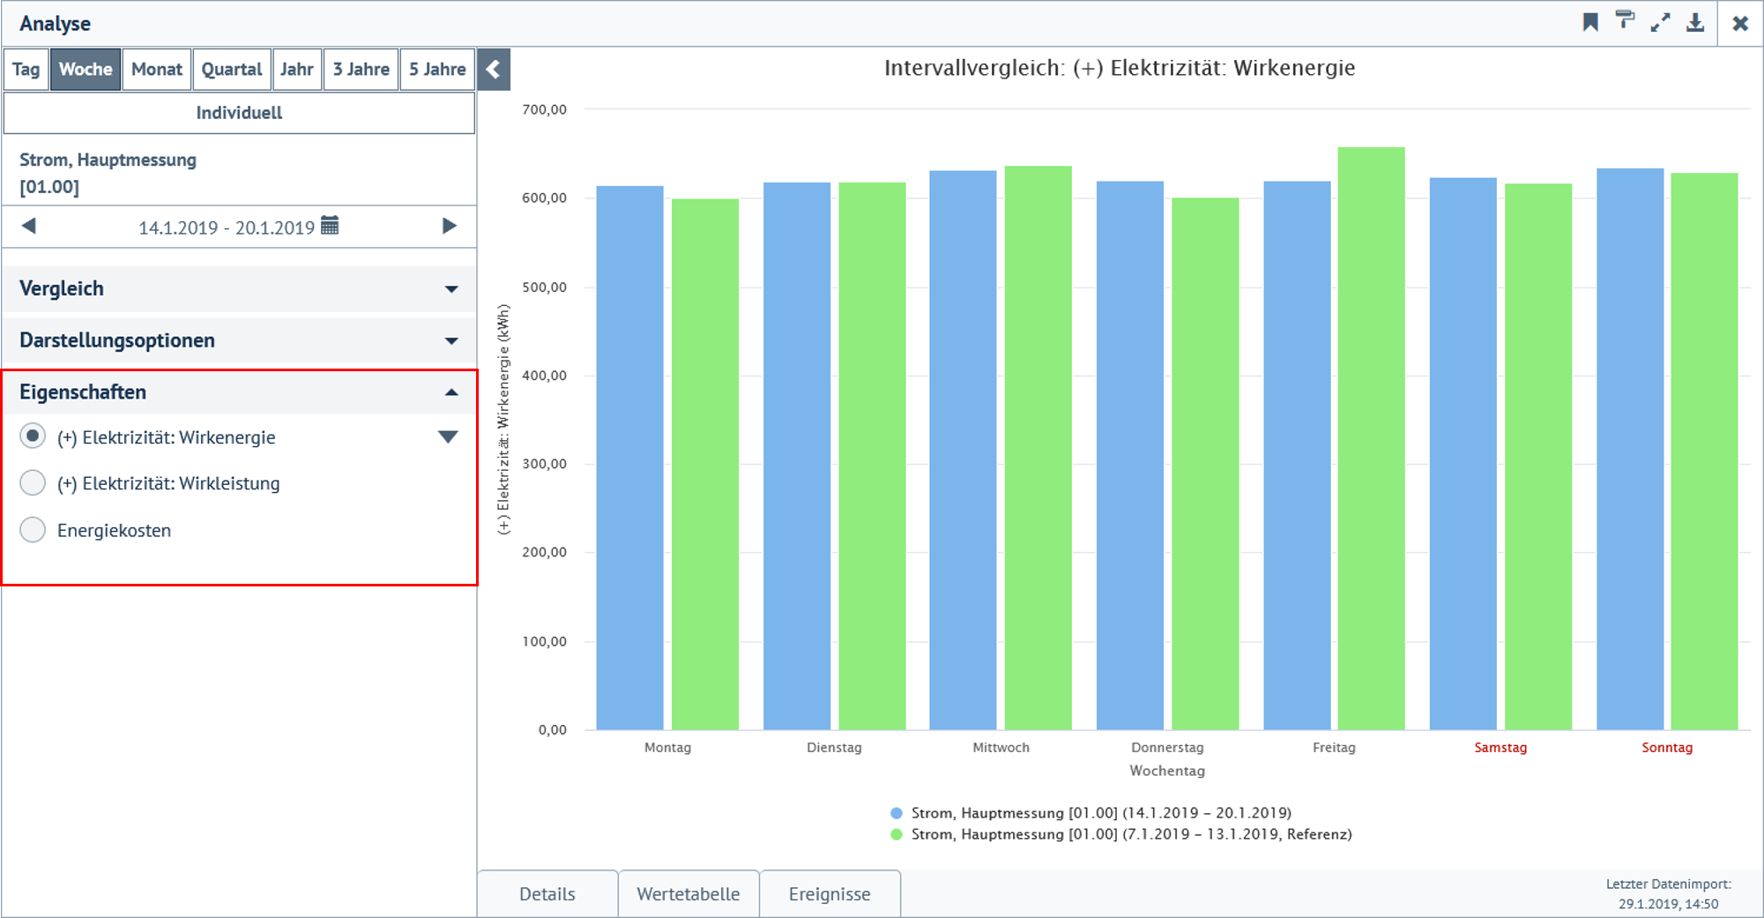Switch to the Wertetabelle tab

[x=688, y=893]
